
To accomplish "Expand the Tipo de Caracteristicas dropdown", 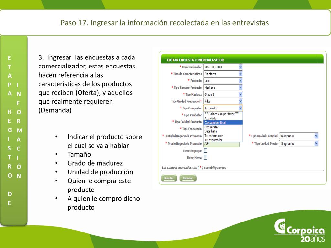I will 223,74.
